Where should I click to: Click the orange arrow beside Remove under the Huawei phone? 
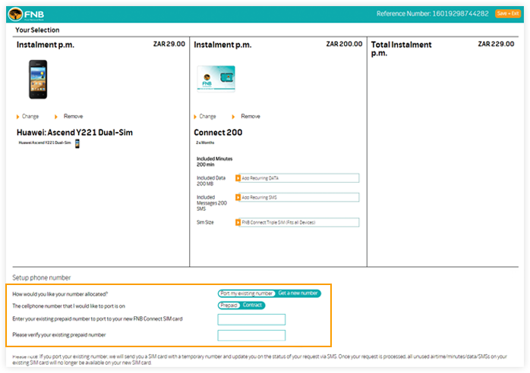[x=55, y=117]
